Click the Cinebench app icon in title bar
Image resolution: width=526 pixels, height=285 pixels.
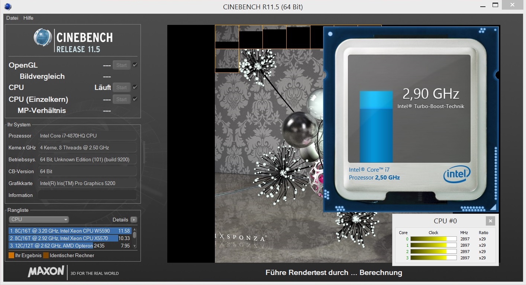[x=8, y=6]
